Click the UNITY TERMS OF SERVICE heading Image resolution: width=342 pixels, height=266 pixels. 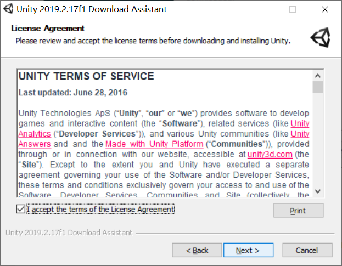86,76
